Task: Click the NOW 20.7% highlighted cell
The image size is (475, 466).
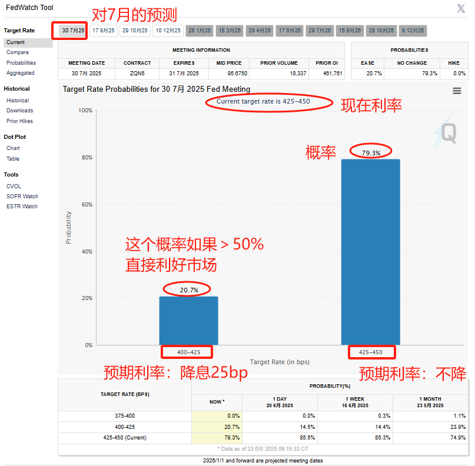Action: (x=217, y=427)
